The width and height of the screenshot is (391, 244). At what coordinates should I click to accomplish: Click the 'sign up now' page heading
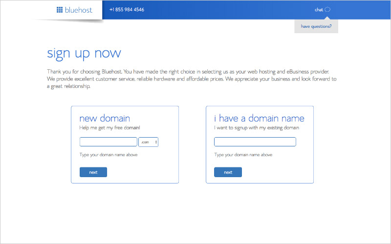[x=84, y=53]
